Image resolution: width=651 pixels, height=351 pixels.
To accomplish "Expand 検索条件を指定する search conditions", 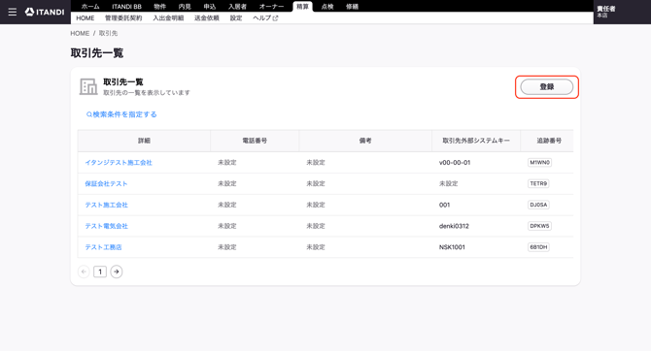I will [121, 114].
